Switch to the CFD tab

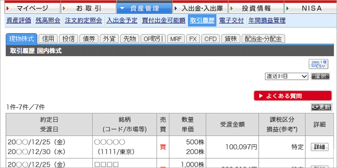211,39
